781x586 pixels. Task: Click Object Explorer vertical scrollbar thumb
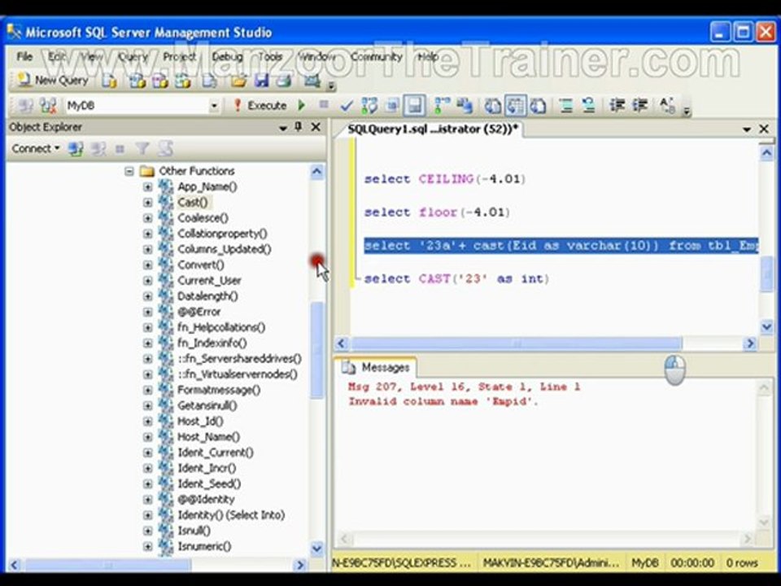316,349
